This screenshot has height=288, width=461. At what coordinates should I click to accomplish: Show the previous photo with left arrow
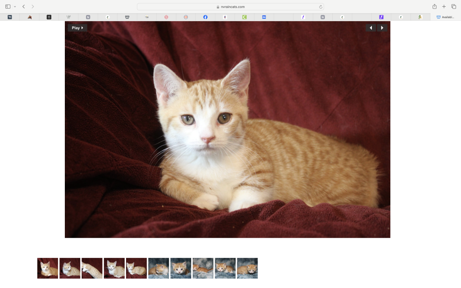tap(371, 28)
